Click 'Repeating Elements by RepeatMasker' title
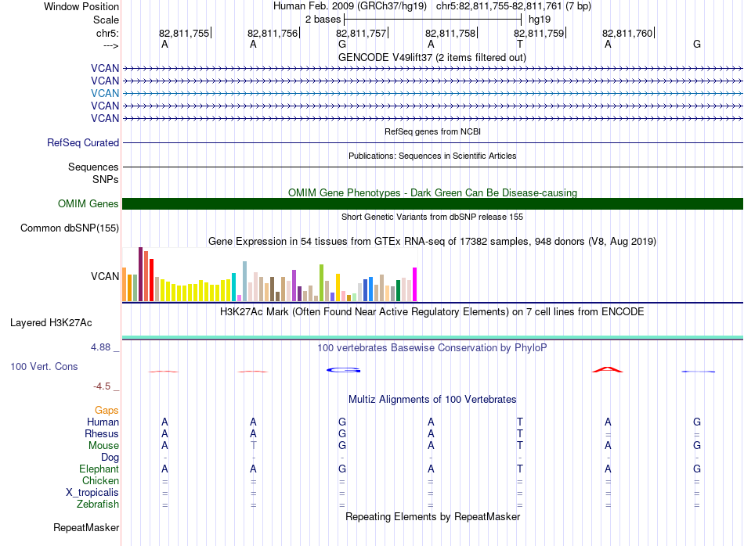This screenshot has width=744, height=546. [x=433, y=516]
